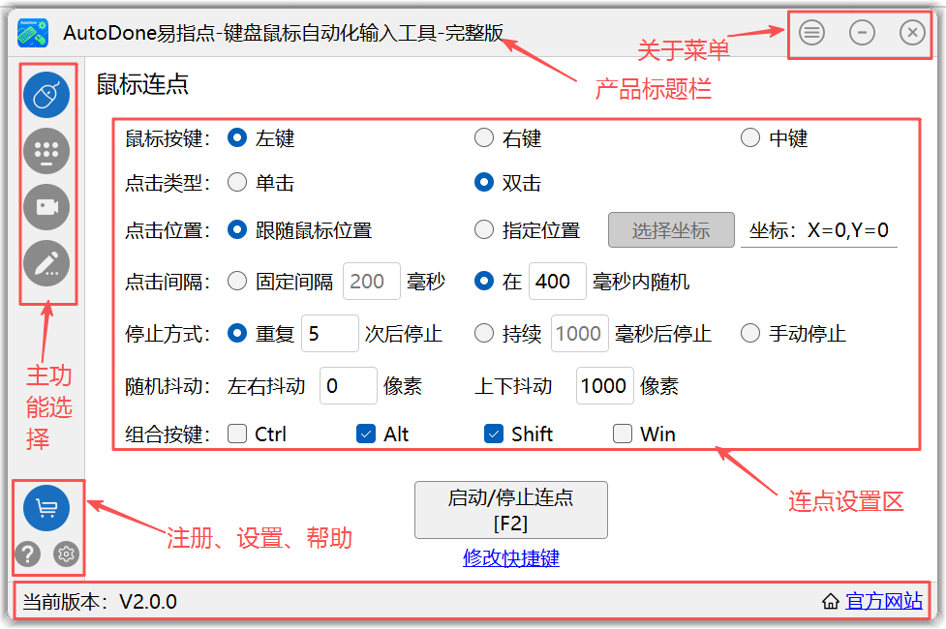946x629 pixels.
Task: Click the home icon beside 官方网站
Action: click(x=830, y=601)
